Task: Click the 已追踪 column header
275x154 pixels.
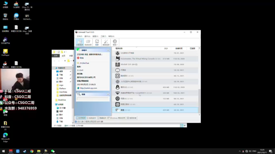Action: (192, 48)
